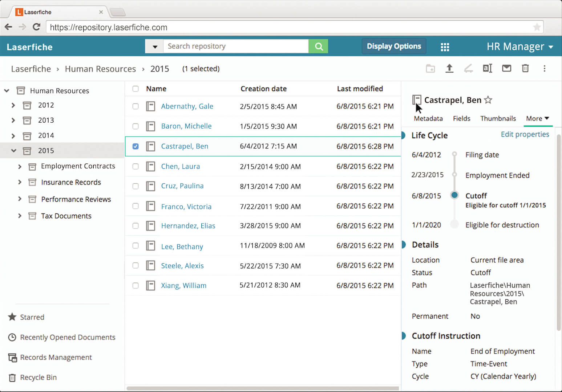Image resolution: width=562 pixels, height=392 pixels.
Task: Click the Laserfiche breadcrumb link
Action: point(31,69)
